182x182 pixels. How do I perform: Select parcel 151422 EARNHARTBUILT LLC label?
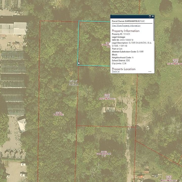point(104,154)
